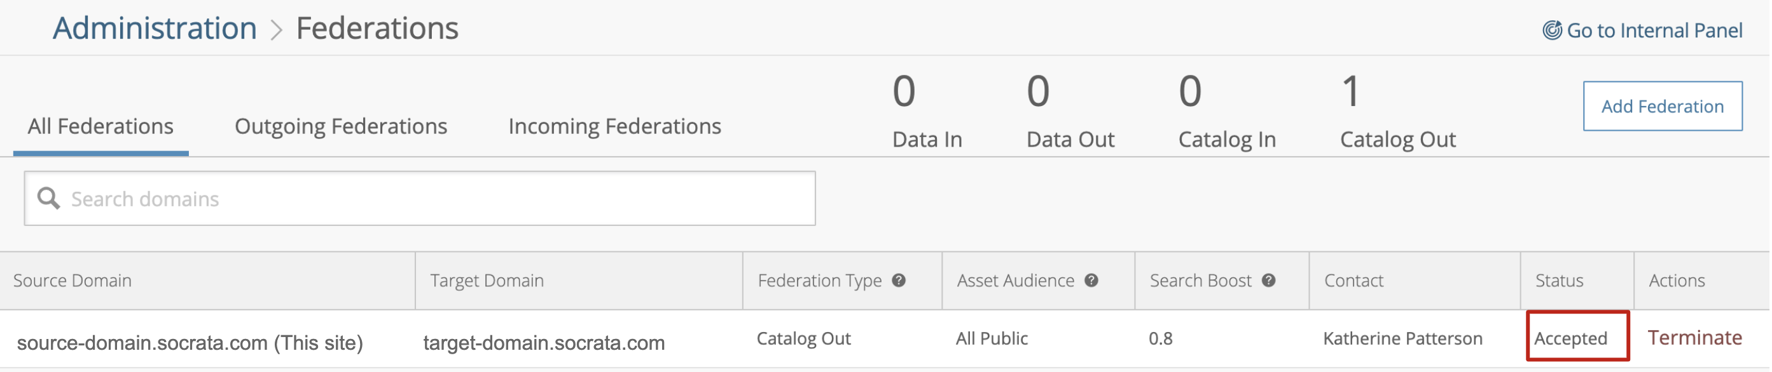Image resolution: width=1772 pixels, height=372 pixels.
Task: Click the Federation Type help icon
Action: pyautogui.click(x=899, y=280)
